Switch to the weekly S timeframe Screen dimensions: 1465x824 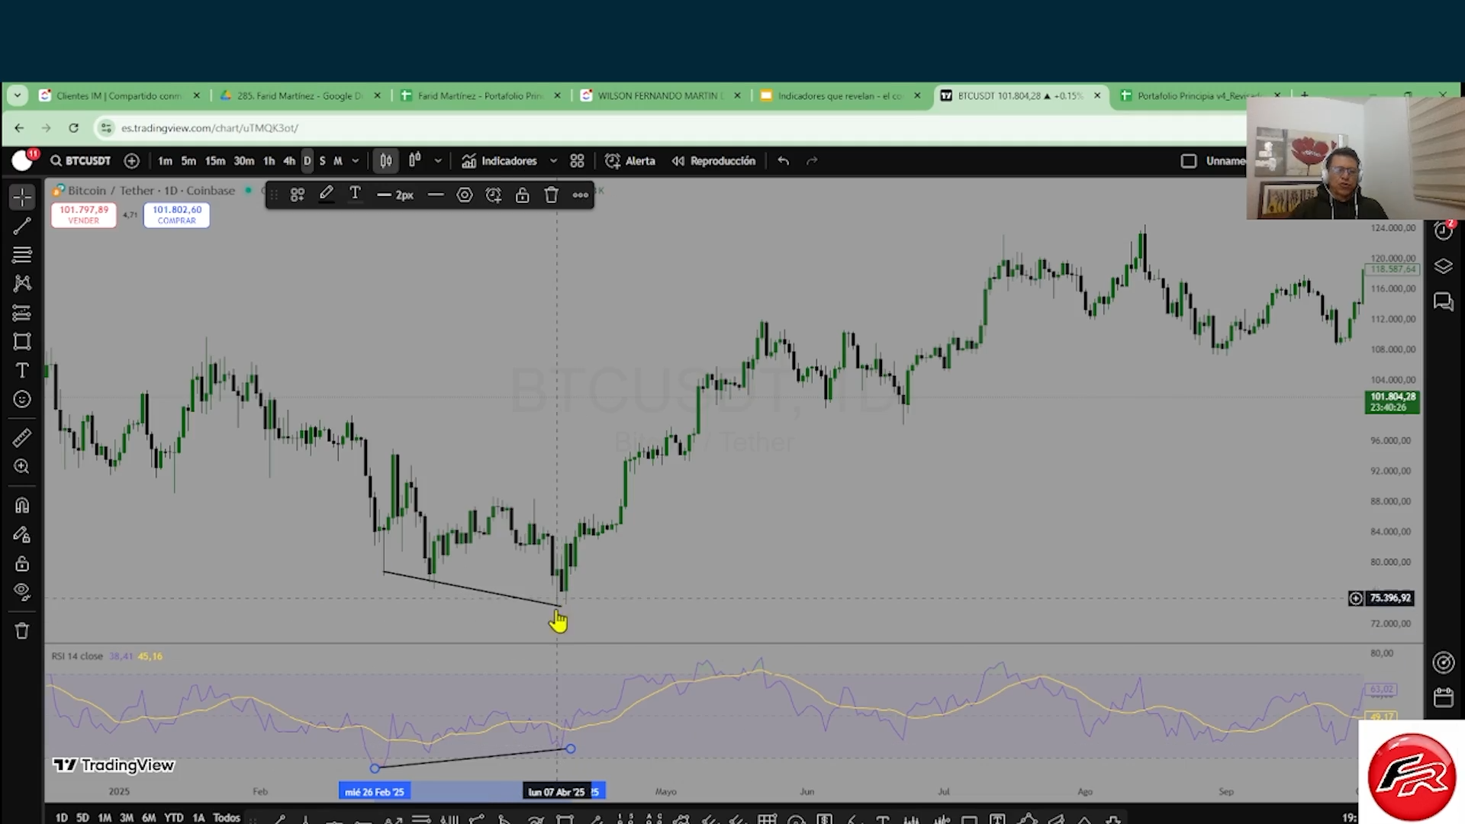click(x=322, y=161)
